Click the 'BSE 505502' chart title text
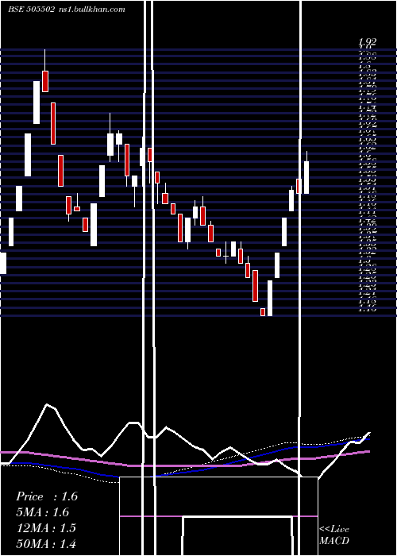 pos(31,10)
